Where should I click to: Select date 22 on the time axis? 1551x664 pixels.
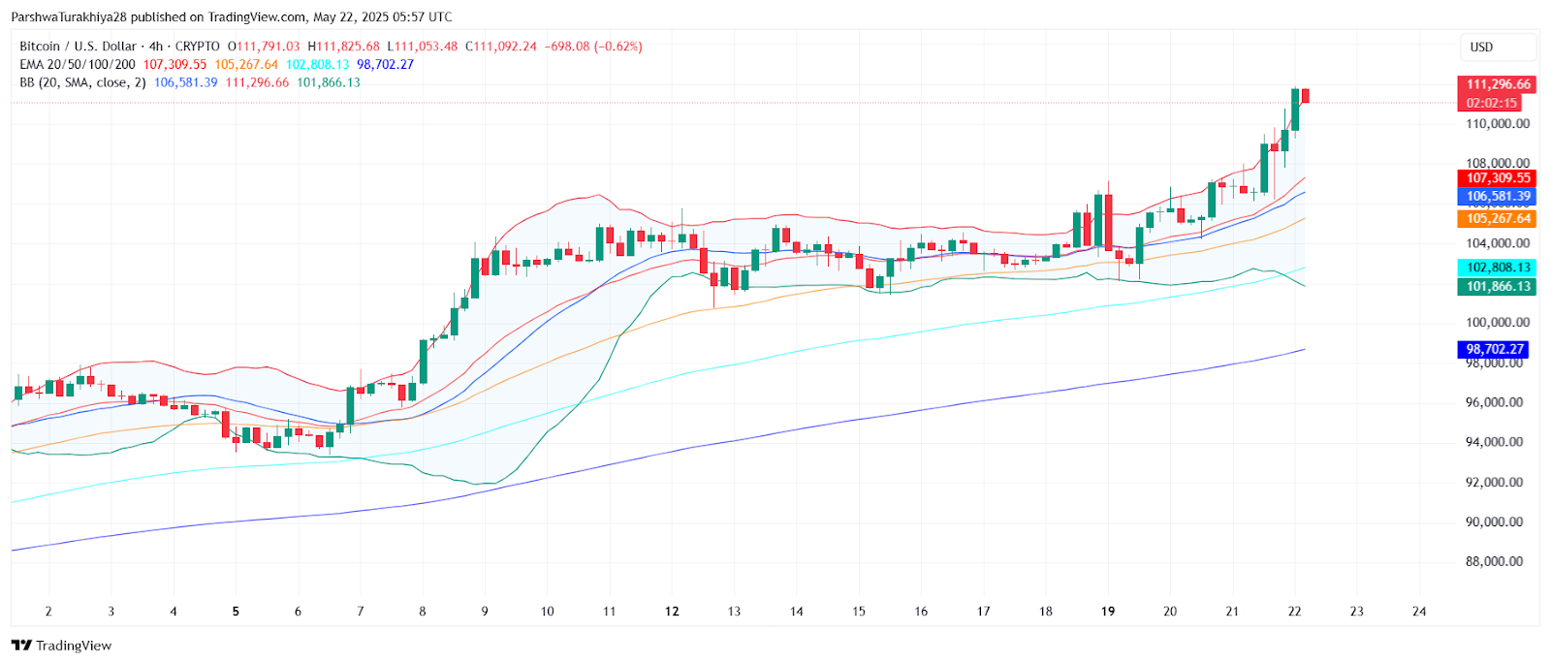click(1294, 612)
